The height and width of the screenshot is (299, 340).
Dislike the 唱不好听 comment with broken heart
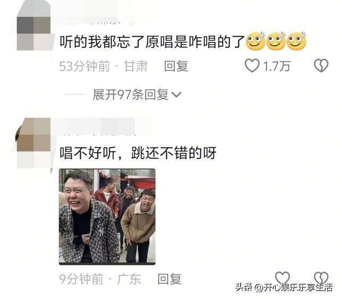pyautogui.click(x=321, y=278)
